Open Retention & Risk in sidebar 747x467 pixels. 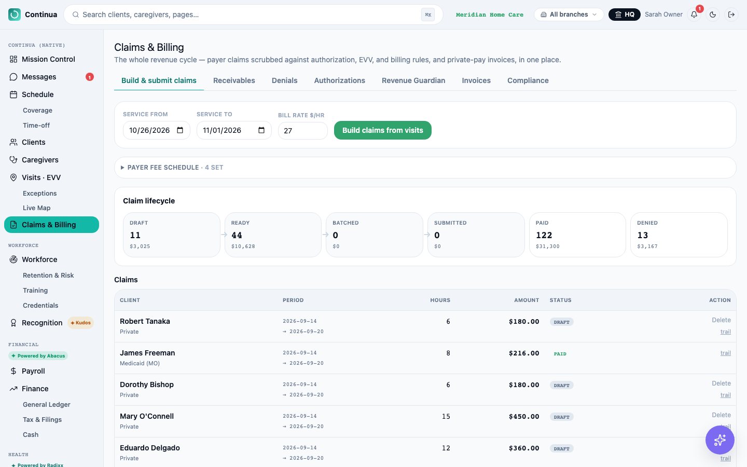click(48, 276)
